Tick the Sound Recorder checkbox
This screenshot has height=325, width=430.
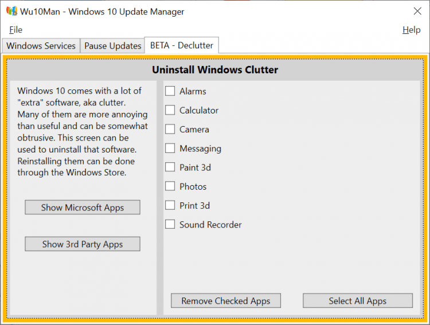(170, 224)
